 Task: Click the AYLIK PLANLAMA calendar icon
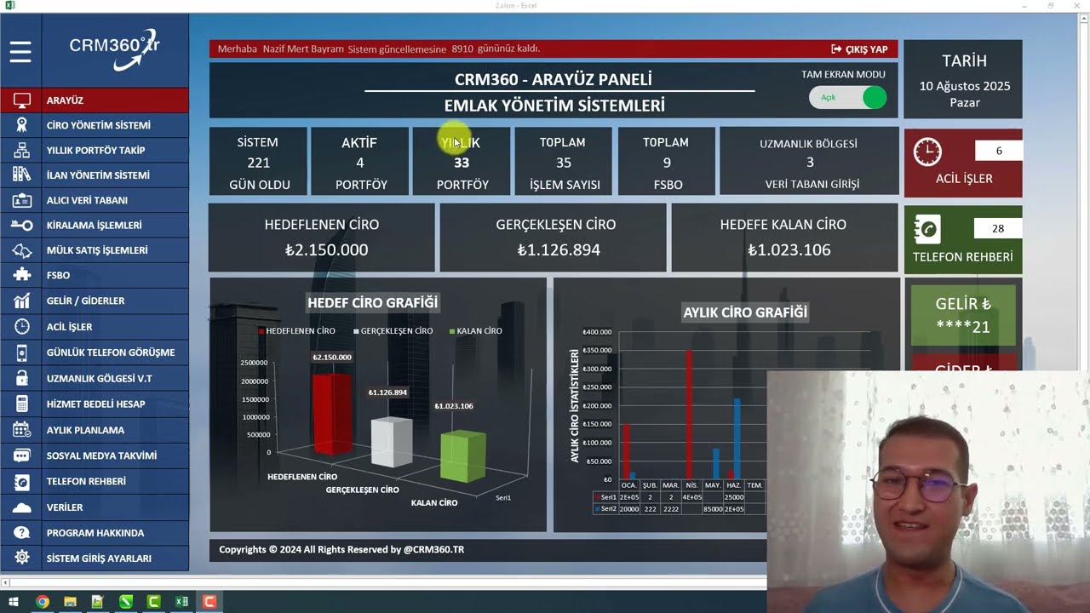(x=22, y=430)
